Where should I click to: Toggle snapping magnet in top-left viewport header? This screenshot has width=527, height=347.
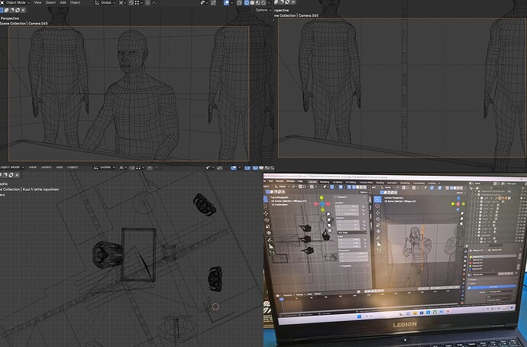click(x=131, y=2)
